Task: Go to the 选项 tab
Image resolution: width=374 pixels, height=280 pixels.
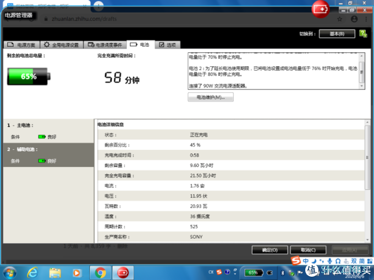Action: [x=167, y=45]
